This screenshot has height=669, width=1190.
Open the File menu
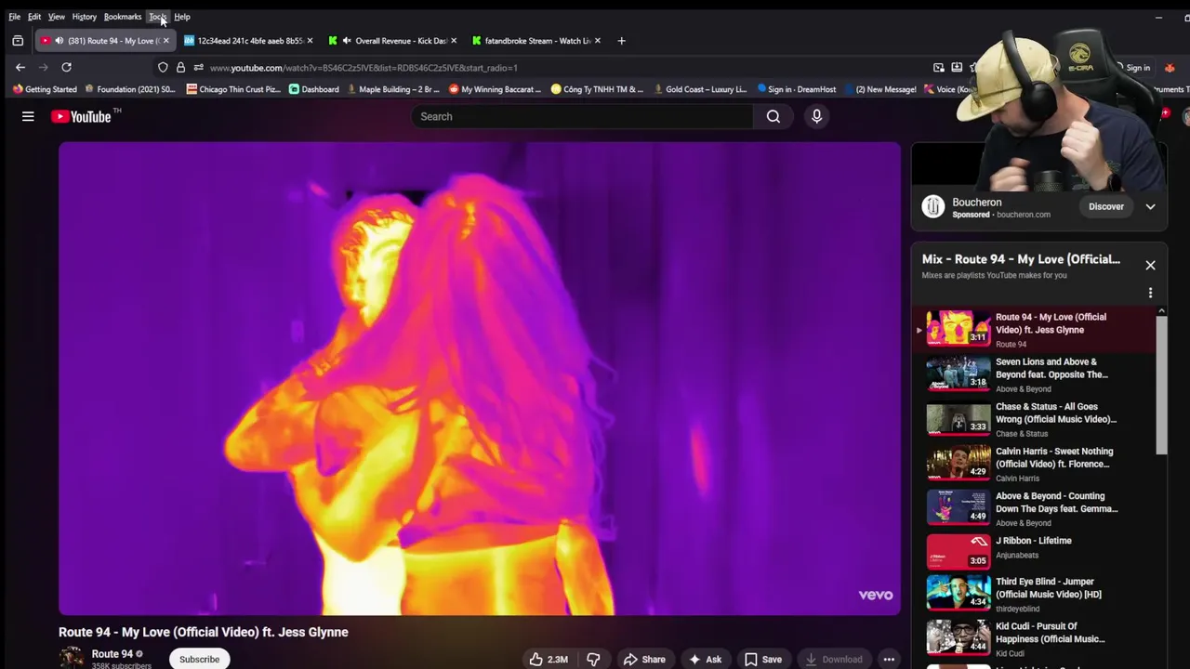point(15,17)
